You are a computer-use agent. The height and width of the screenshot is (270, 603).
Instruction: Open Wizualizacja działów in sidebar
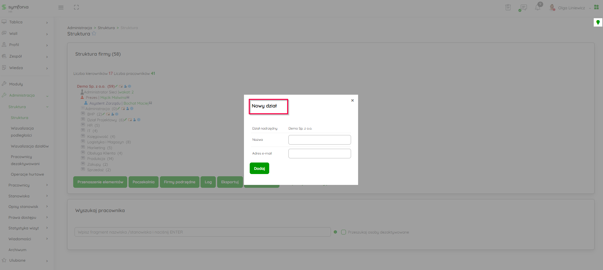[x=30, y=146]
